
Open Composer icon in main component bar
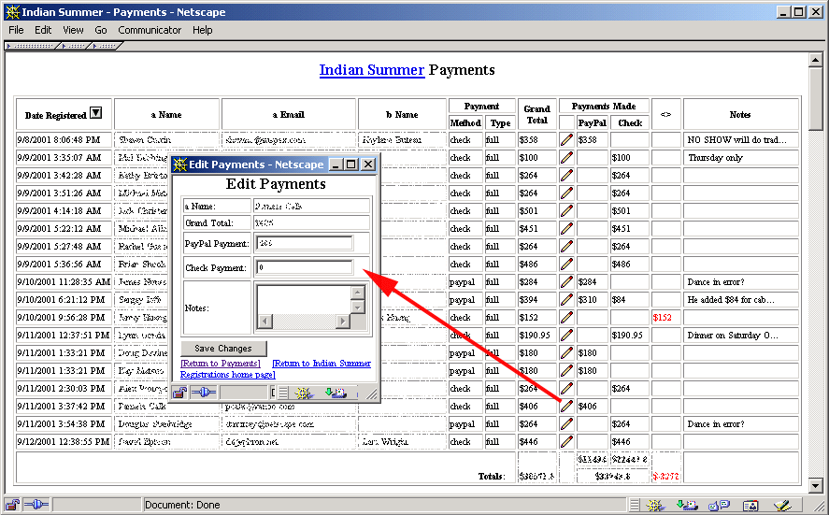(x=782, y=506)
